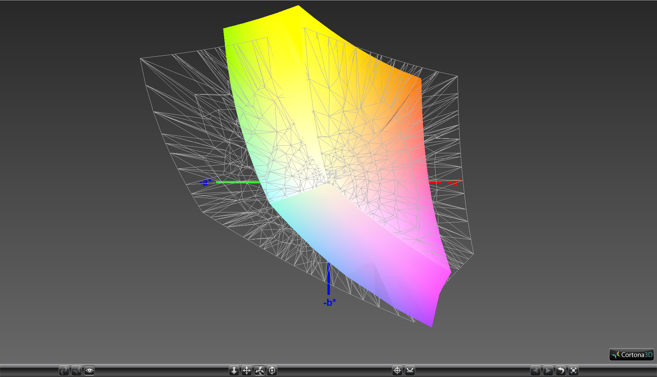Click the Restore view curved-arrow button
Screen dimensions: 657x377
point(561,370)
